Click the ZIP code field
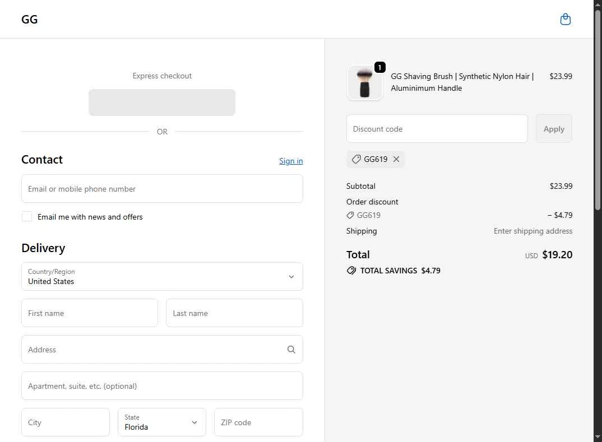The width and height of the screenshot is (602, 442). (258, 422)
